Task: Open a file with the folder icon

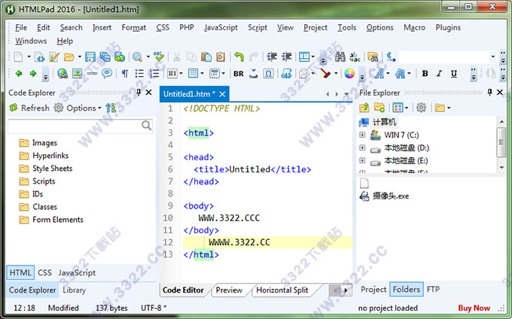Action: point(69,56)
